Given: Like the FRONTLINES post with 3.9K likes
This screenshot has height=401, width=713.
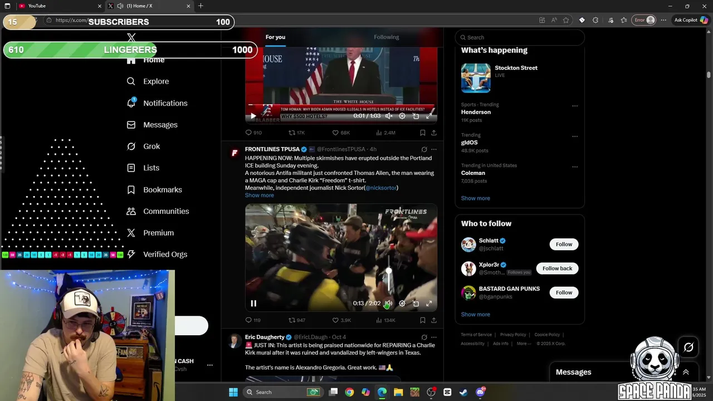Looking at the screenshot, I should (x=341, y=320).
